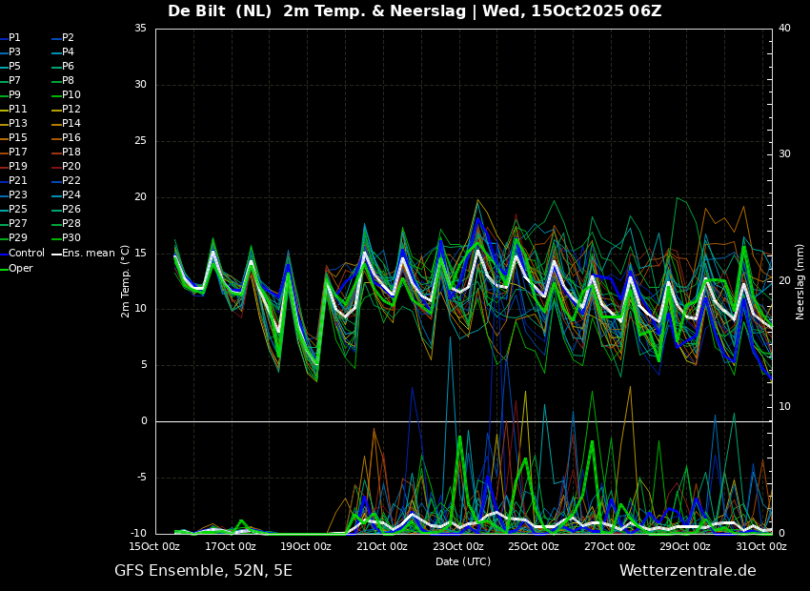810x591 pixels.
Task: Click the 40 precipitation axis value
Action: (x=784, y=29)
